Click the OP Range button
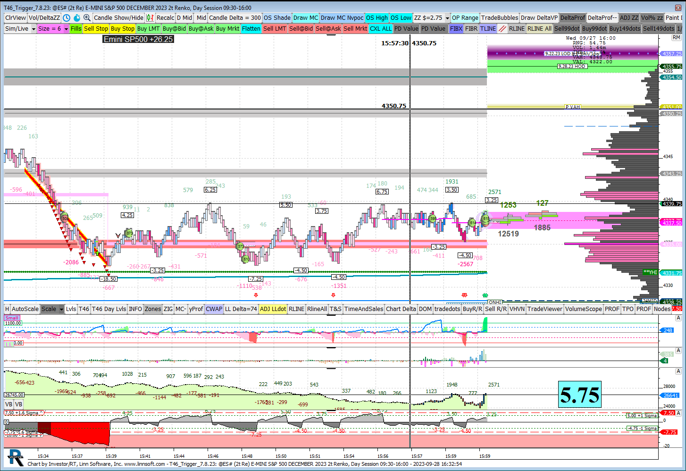 coord(465,17)
